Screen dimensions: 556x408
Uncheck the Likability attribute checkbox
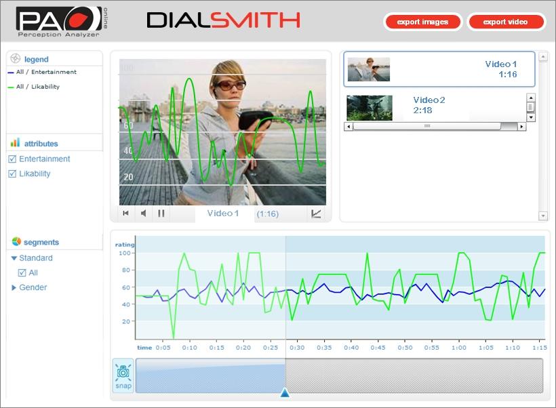click(x=12, y=174)
